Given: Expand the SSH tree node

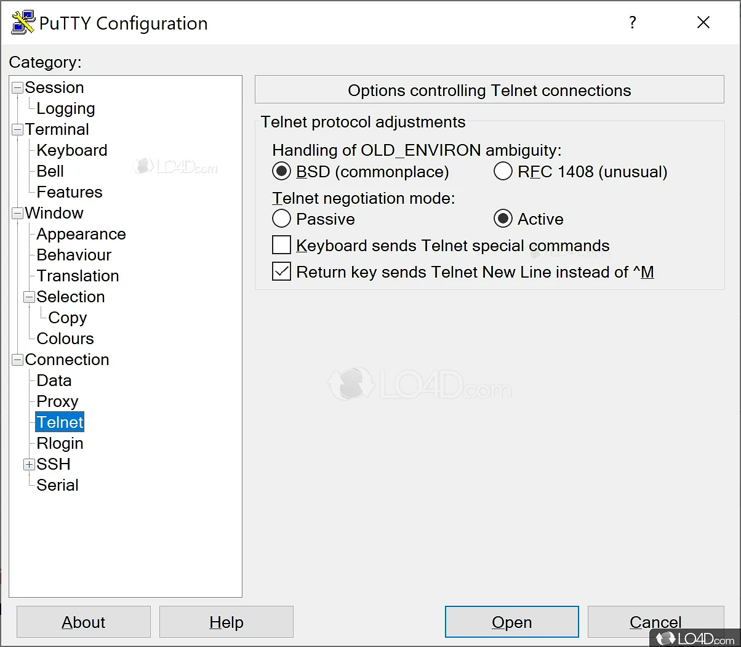Looking at the screenshot, I should [29, 464].
